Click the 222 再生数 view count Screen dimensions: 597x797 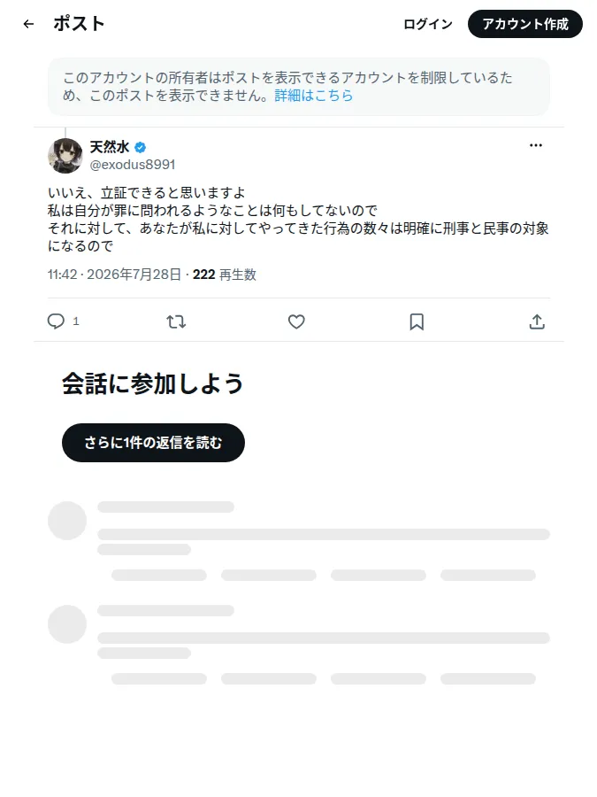click(225, 275)
